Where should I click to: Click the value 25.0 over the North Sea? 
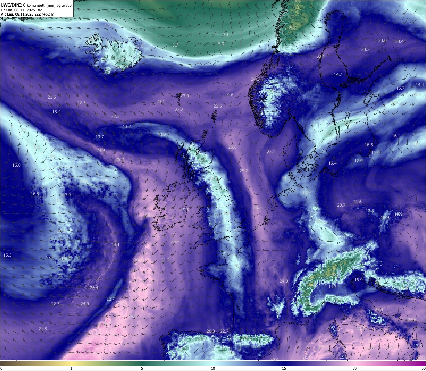point(232,147)
